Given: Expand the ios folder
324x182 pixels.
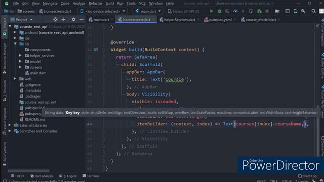Looking at the screenshot, I should click(x=15, y=38).
